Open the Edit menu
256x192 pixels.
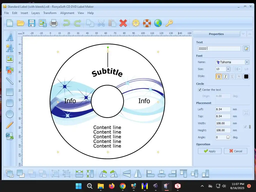pyautogui.click(x=14, y=13)
